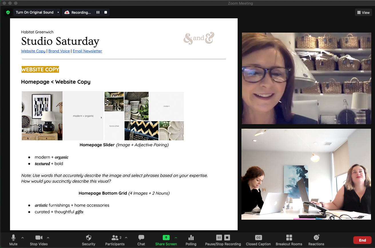Expand arrow beside Participants
The width and height of the screenshot is (375, 248).
[x=126, y=238]
